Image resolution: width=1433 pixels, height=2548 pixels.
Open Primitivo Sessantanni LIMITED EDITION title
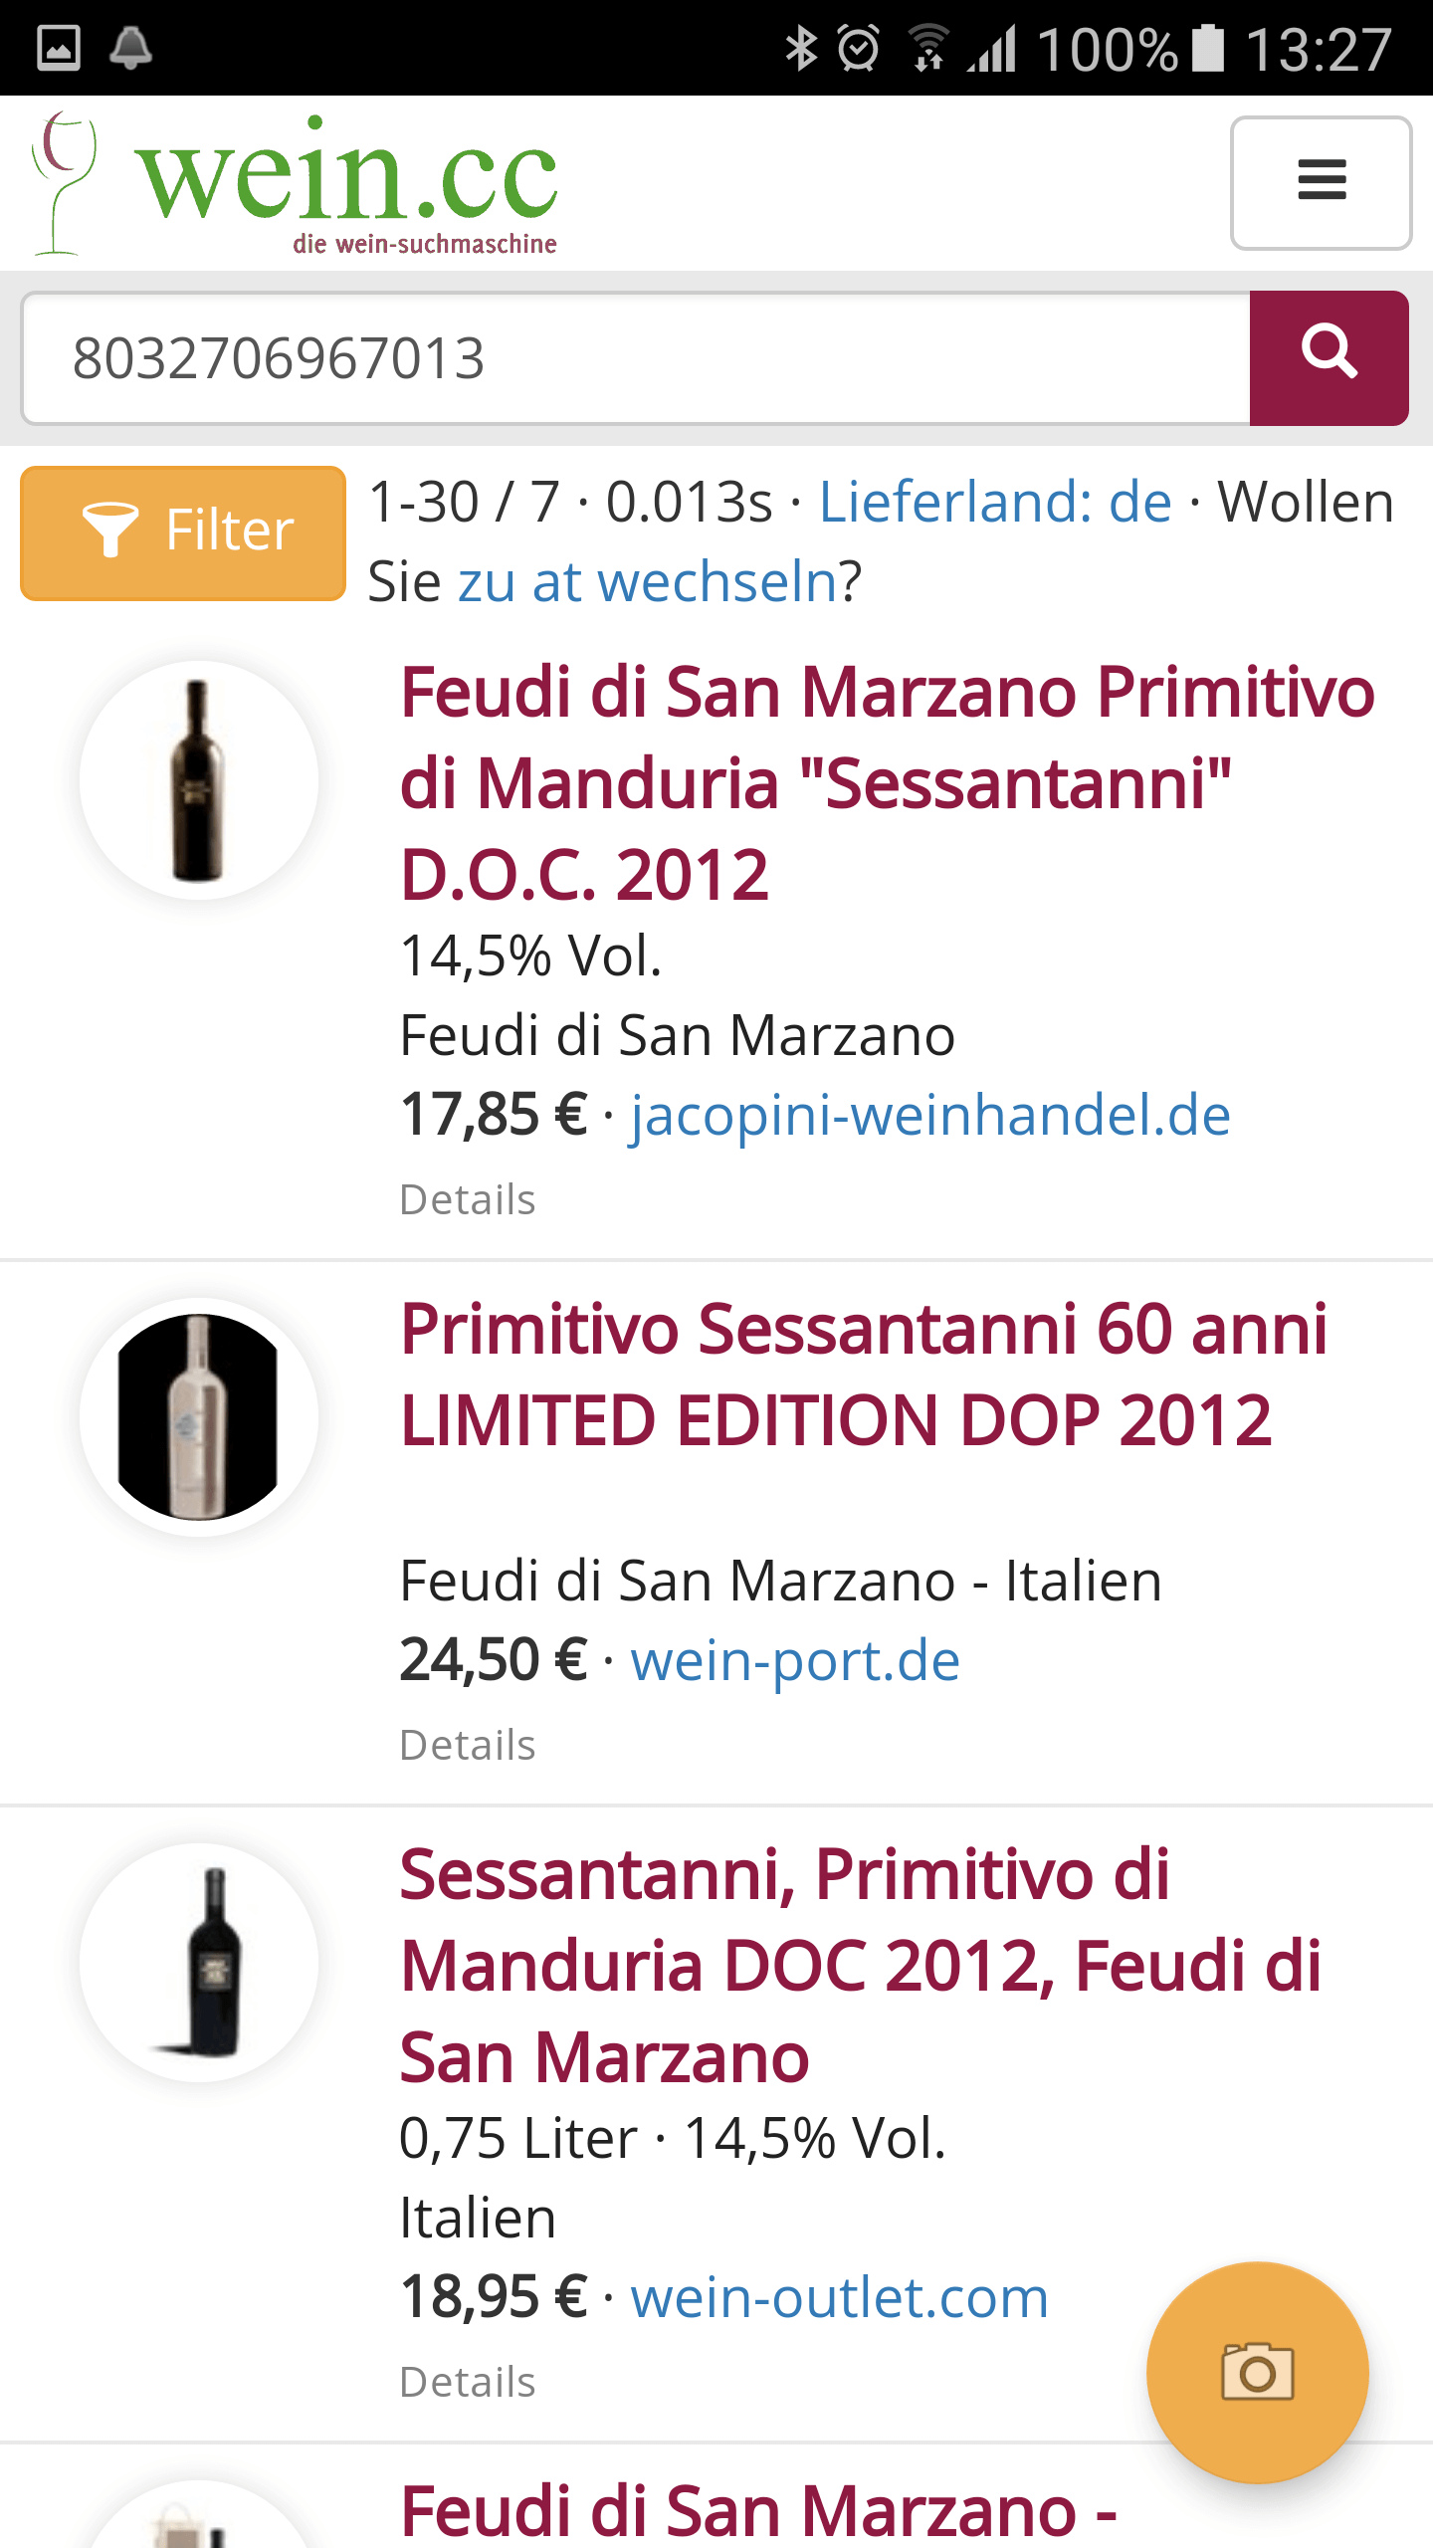click(x=864, y=1374)
